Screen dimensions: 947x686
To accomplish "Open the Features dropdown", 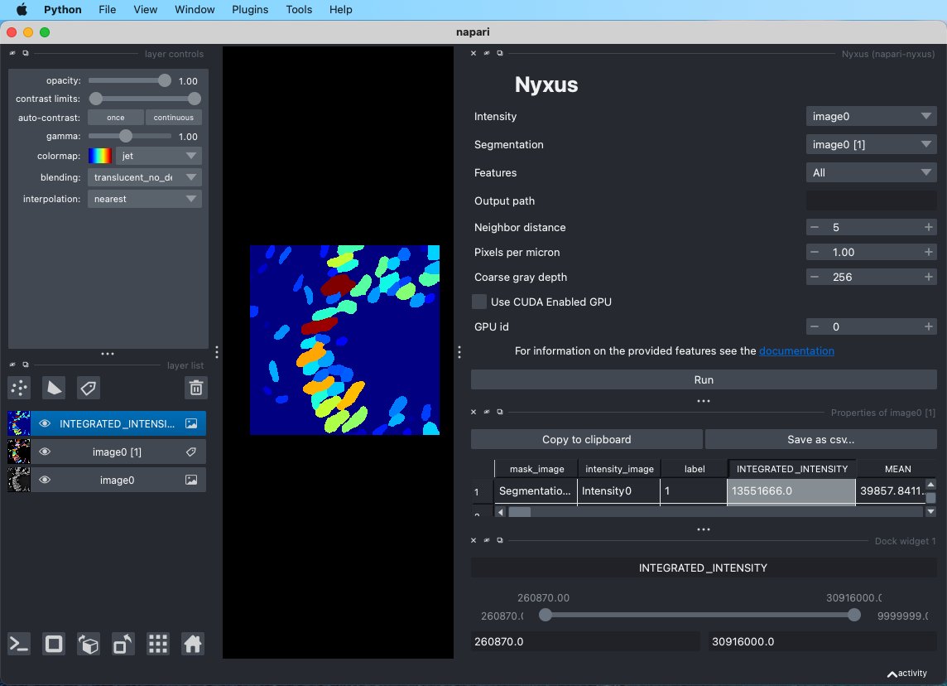I will point(871,172).
